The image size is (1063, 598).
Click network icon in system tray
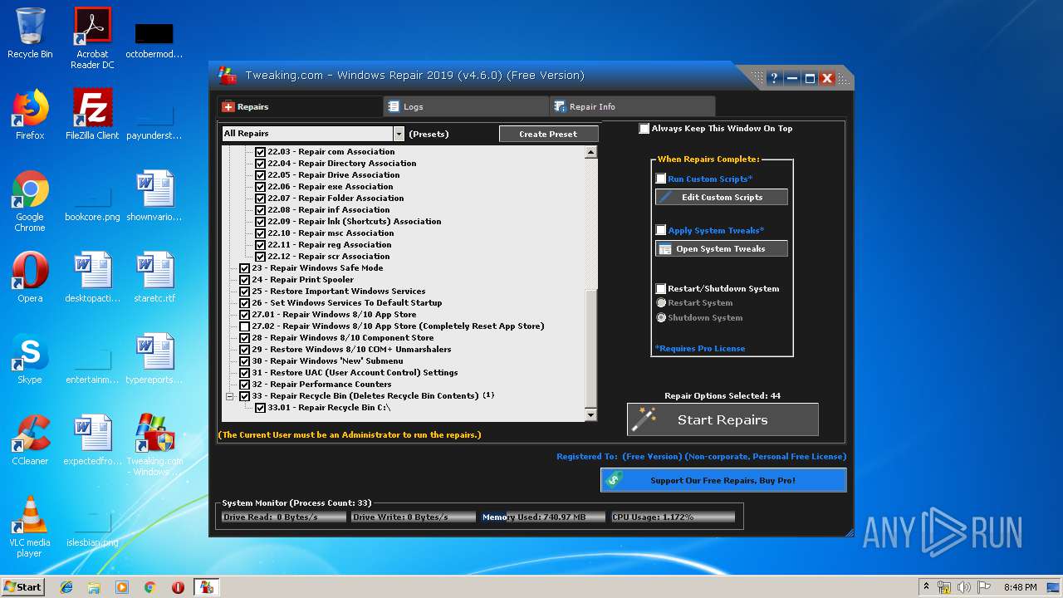click(x=944, y=587)
